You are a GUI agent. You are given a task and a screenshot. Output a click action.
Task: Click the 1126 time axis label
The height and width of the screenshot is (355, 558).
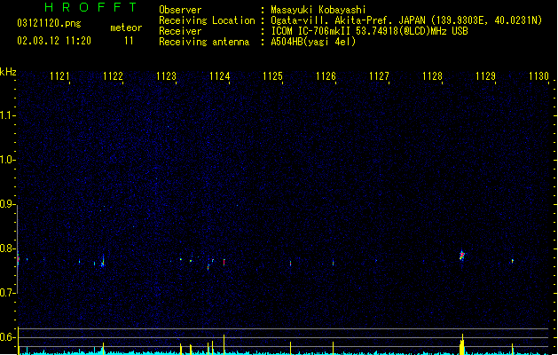(x=326, y=76)
